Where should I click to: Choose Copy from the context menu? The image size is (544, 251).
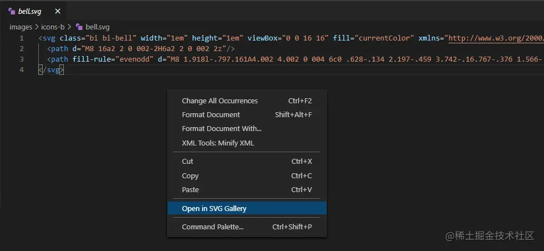[190, 176]
